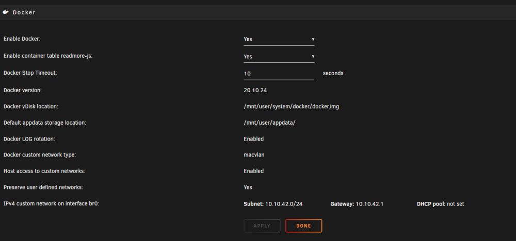Click the DONE button
The height and width of the screenshot is (241, 516).
(x=303, y=226)
